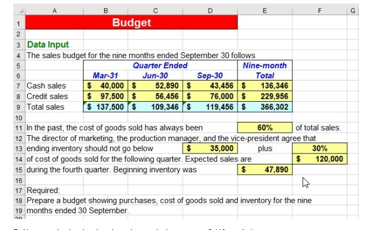
Task: Select the red Budget title cell
Action: (131, 22)
